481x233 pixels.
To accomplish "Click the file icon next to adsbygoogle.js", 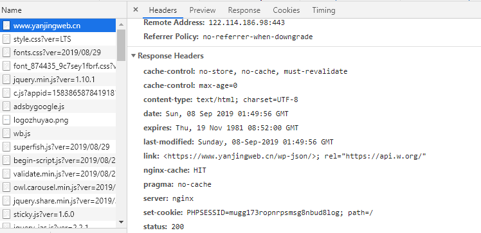I will click(6, 107).
